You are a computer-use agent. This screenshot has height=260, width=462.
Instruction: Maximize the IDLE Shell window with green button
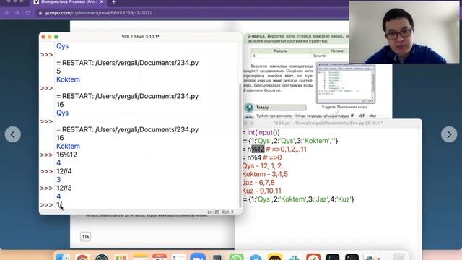point(56,37)
